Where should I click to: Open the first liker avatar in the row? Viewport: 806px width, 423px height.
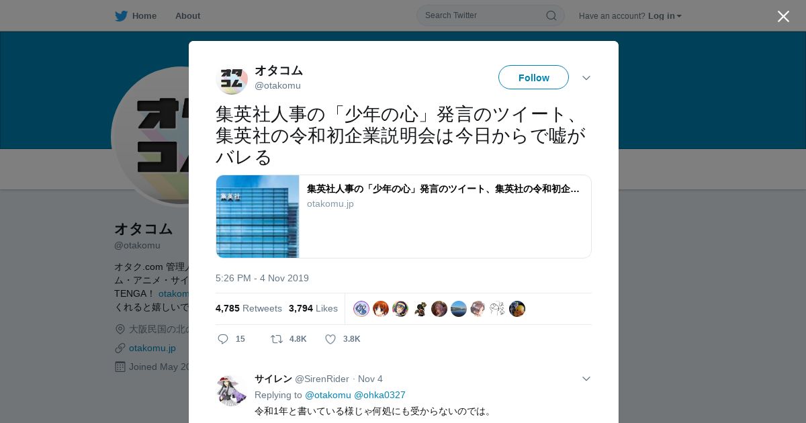pyautogui.click(x=361, y=309)
